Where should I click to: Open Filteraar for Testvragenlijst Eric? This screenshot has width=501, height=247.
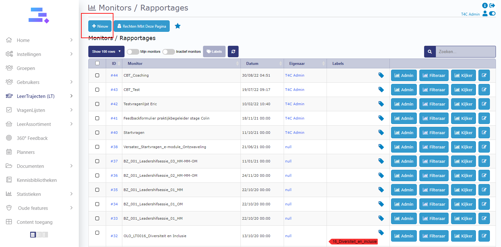click(434, 104)
